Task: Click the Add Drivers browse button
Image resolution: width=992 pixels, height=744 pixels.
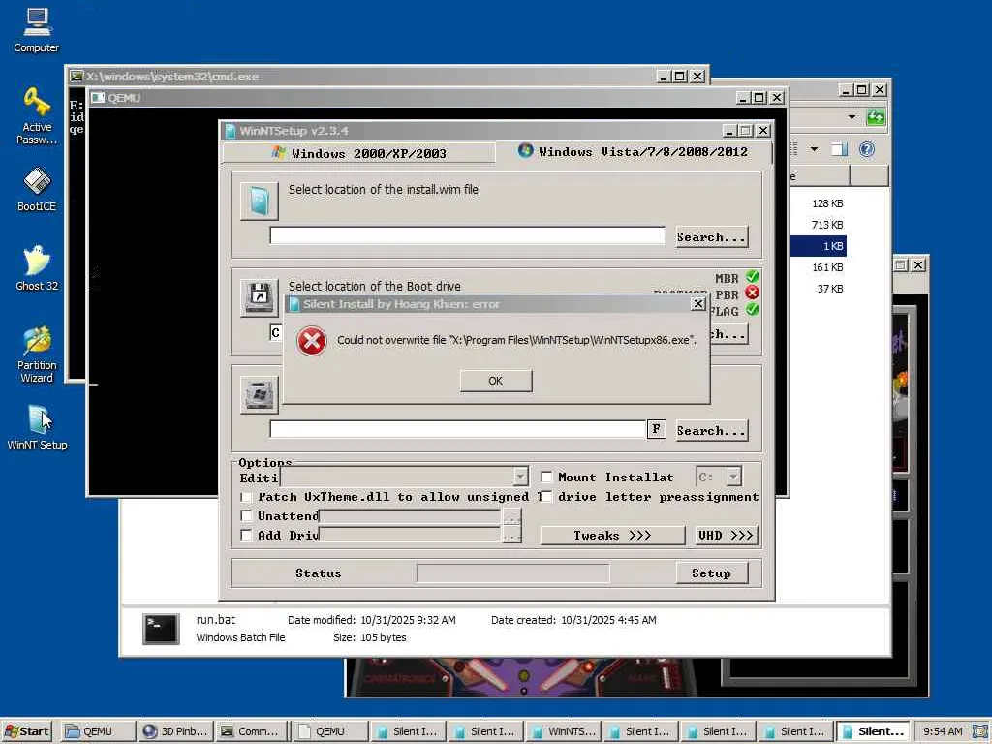Action: pos(511,535)
